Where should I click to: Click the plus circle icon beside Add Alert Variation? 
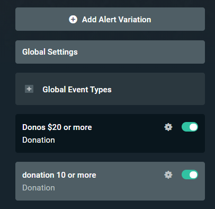point(73,19)
